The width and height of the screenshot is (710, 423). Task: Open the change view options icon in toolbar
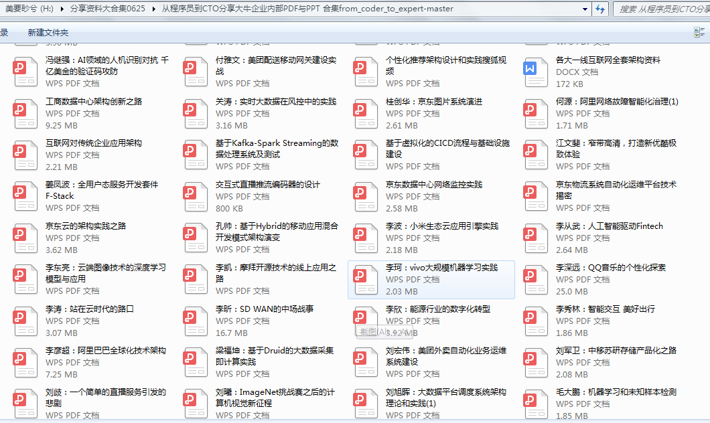699,32
